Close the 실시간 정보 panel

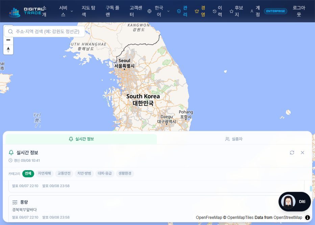[x=302, y=153]
